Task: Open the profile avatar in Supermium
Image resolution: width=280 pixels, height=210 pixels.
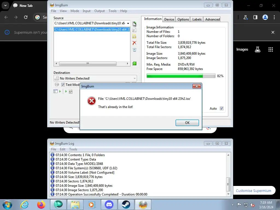Action: 265,17
